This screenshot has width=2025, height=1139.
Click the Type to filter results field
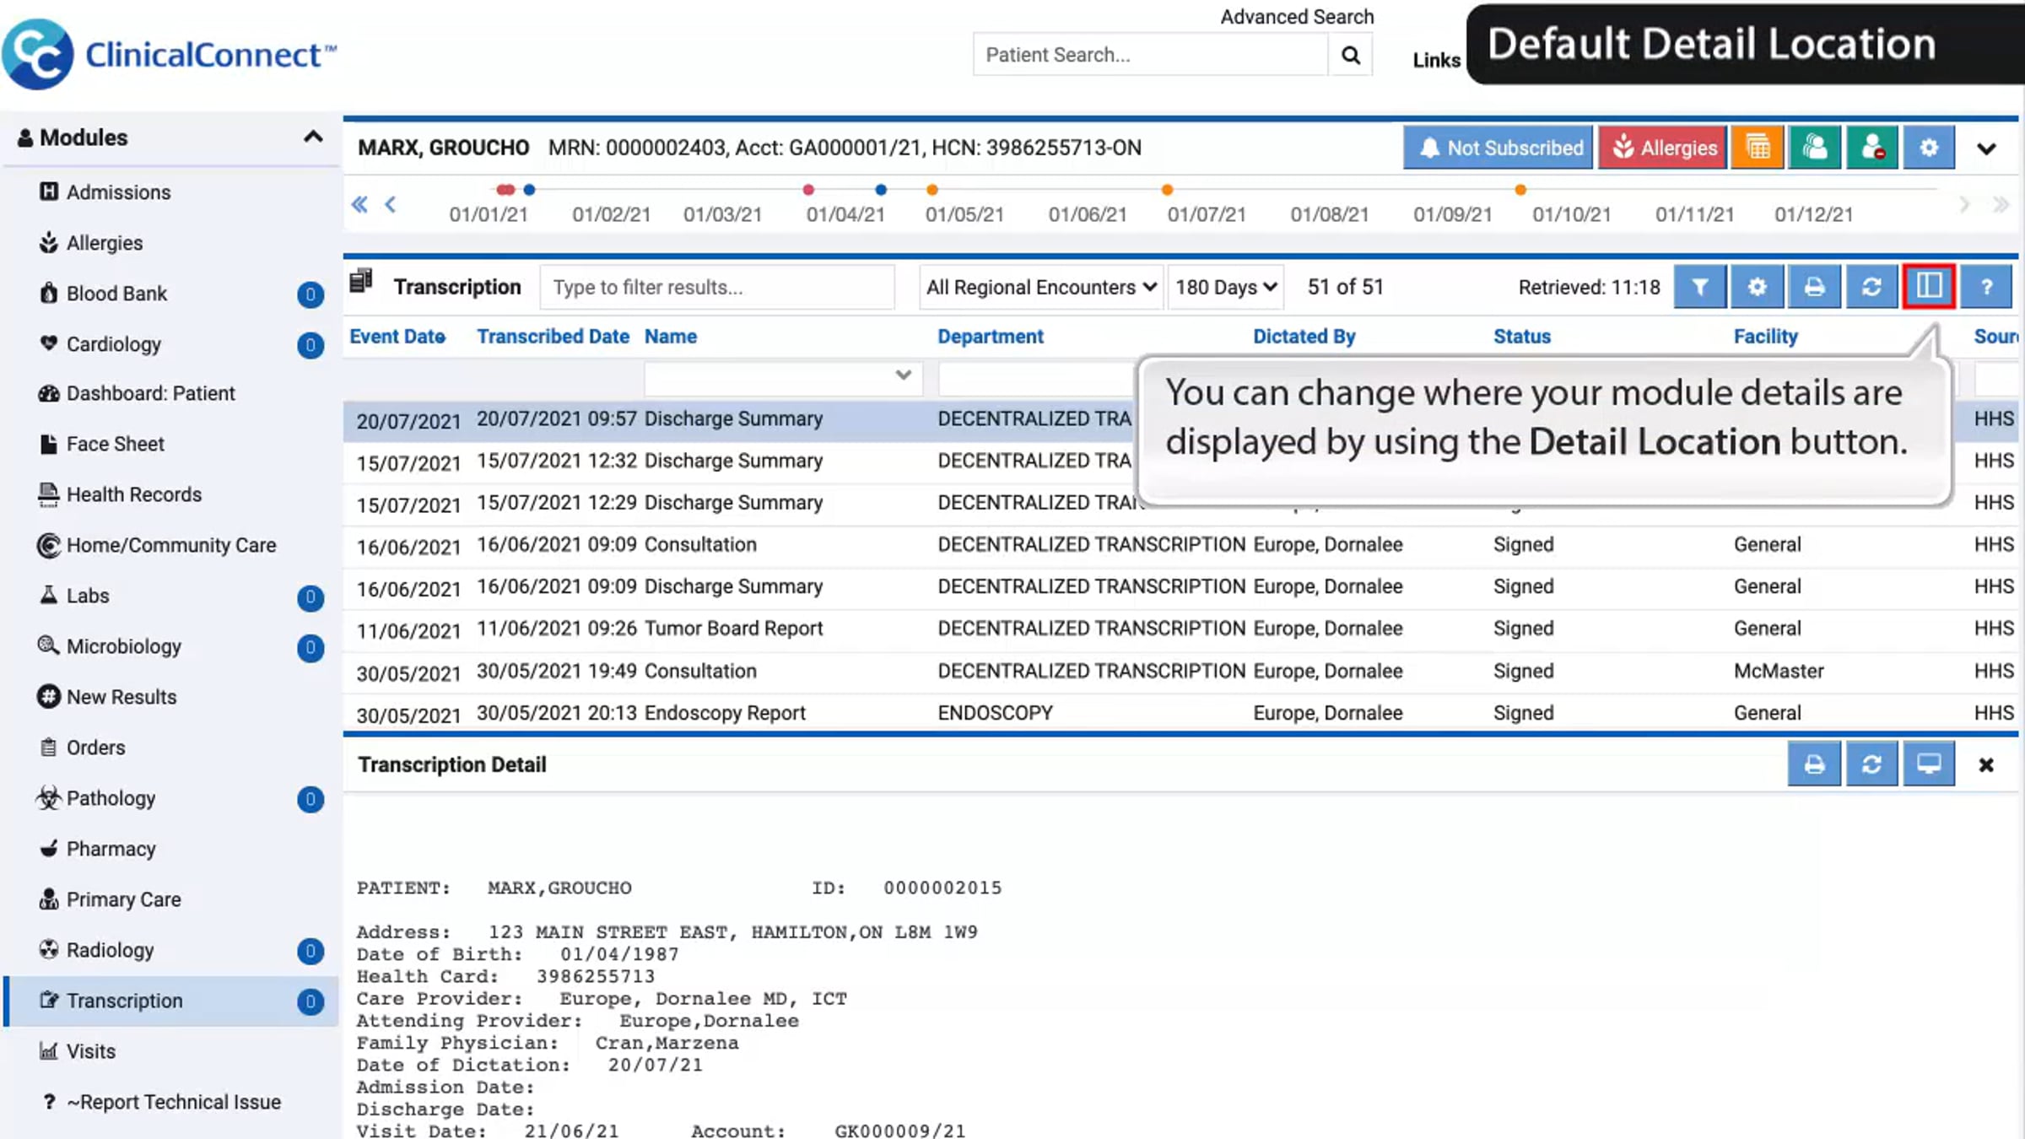tap(717, 287)
